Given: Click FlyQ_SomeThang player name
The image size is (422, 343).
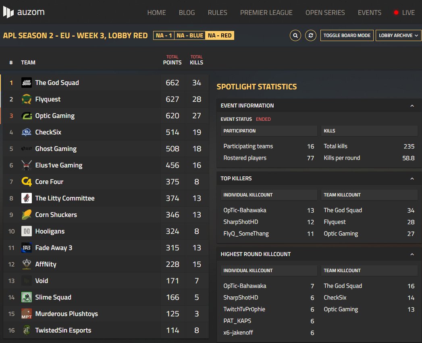Looking at the screenshot, I should (x=246, y=233).
